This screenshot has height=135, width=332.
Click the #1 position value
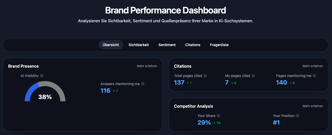click(x=276, y=123)
